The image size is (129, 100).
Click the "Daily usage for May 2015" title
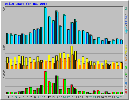pyautogui.click(x=26, y=4)
